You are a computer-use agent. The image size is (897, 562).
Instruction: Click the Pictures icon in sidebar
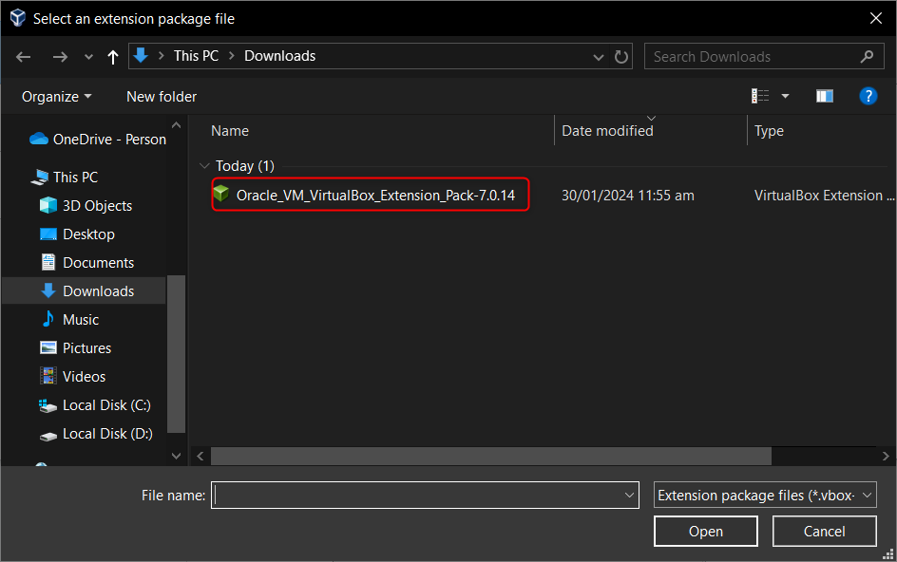pos(48,347)
